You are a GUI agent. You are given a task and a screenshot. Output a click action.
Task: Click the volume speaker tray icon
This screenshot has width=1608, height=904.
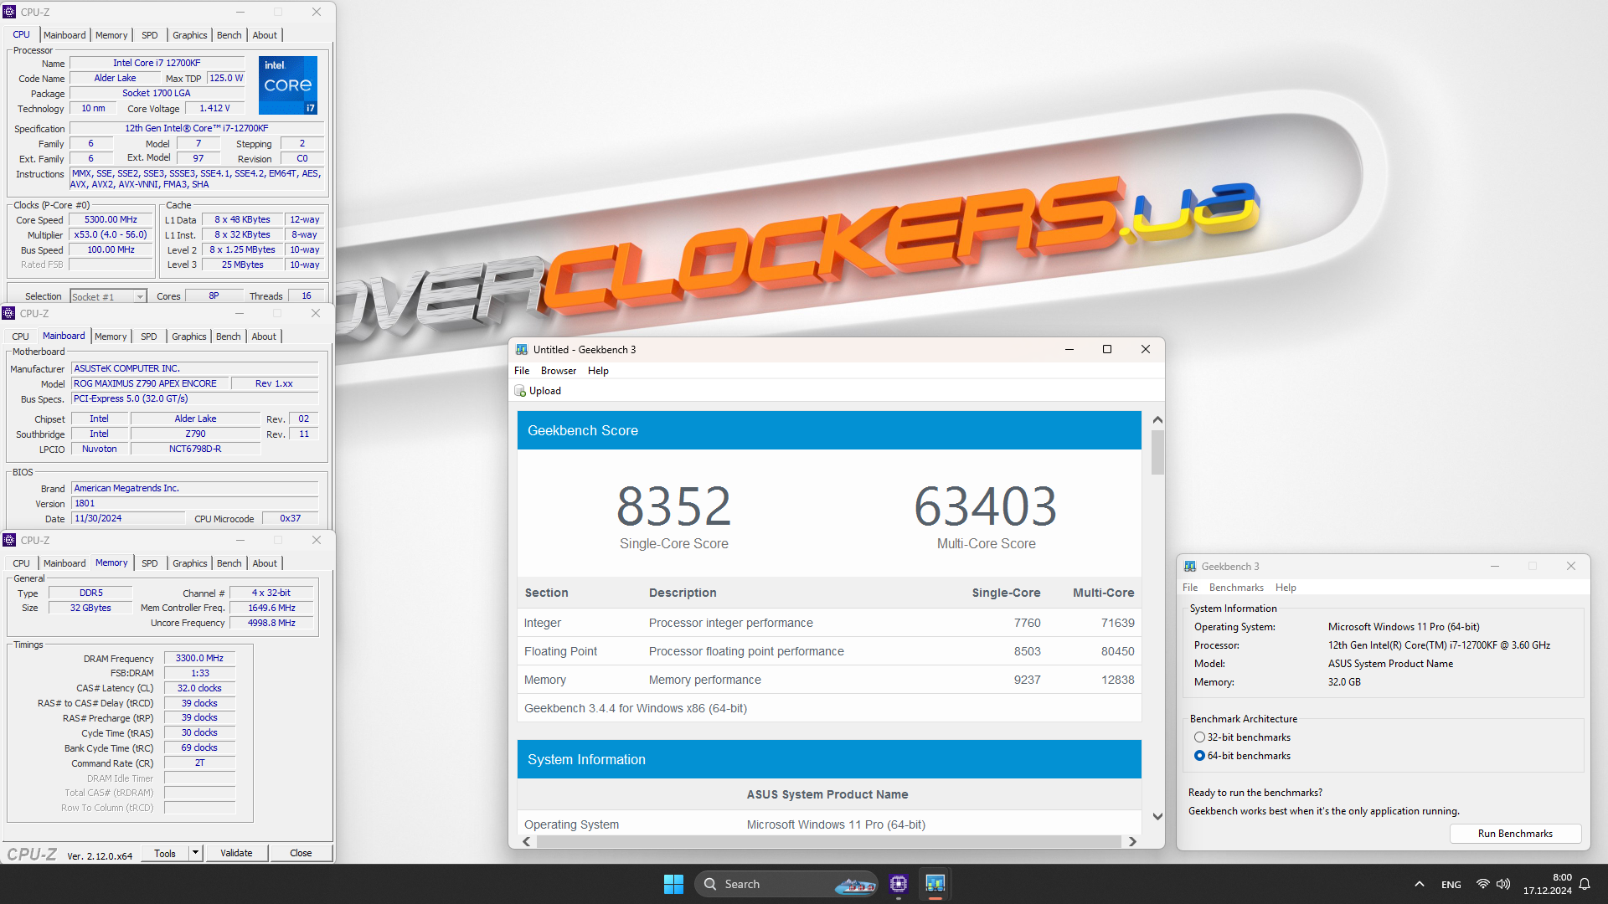pyautogui.click(x=1503, y=884)
